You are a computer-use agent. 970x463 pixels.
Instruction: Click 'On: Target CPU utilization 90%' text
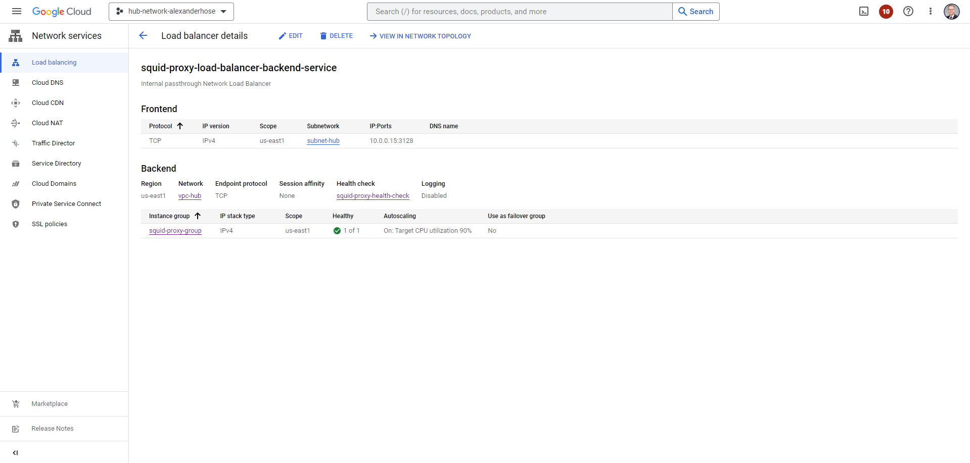[428, 231]
